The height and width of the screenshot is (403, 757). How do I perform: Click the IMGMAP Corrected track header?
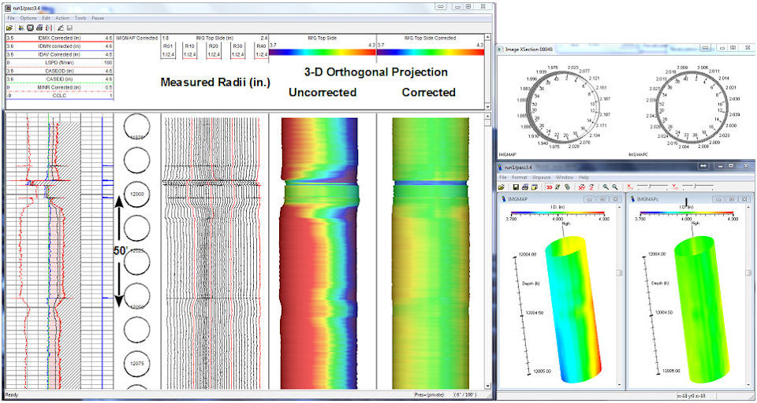coord(137,38)
